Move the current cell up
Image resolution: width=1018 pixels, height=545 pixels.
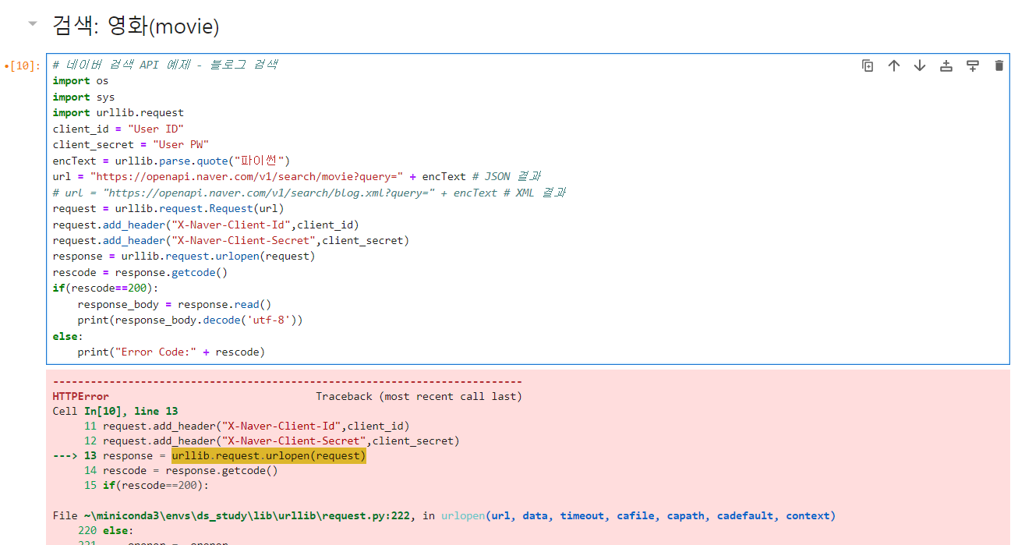point(894,65)
